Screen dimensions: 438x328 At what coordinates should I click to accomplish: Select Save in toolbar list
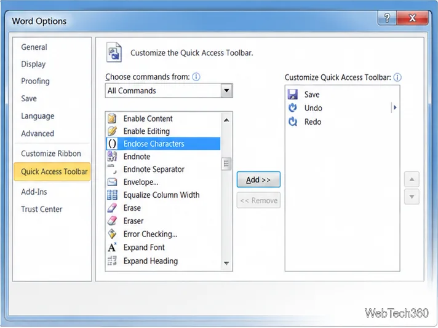click(x=342, y=94)
